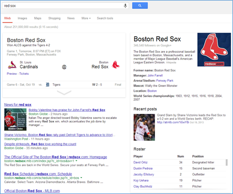Expand the game card with down chevron
The image size is (233, 194).
pos(64,92)
